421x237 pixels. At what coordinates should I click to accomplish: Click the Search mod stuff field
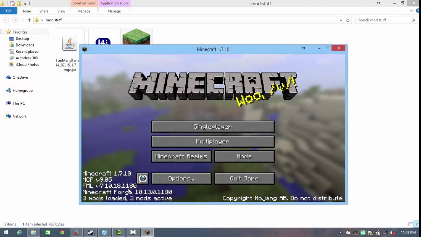click(x=387, y=20)
